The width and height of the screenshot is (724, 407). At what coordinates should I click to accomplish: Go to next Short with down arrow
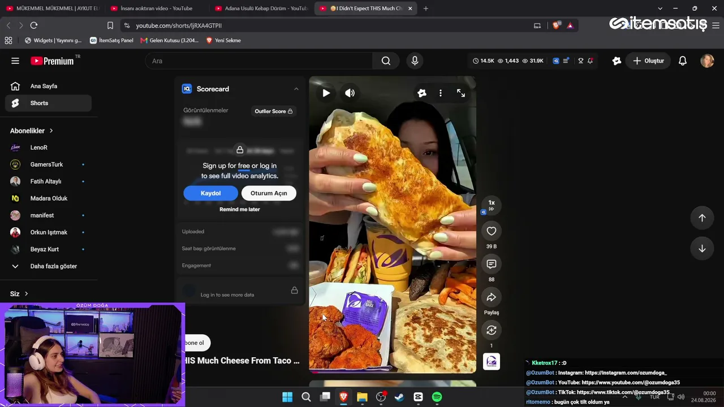coord(702,249)
